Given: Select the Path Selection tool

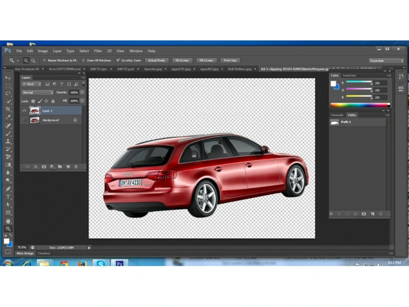Looking at the screenshot, I should click(8, 204).
